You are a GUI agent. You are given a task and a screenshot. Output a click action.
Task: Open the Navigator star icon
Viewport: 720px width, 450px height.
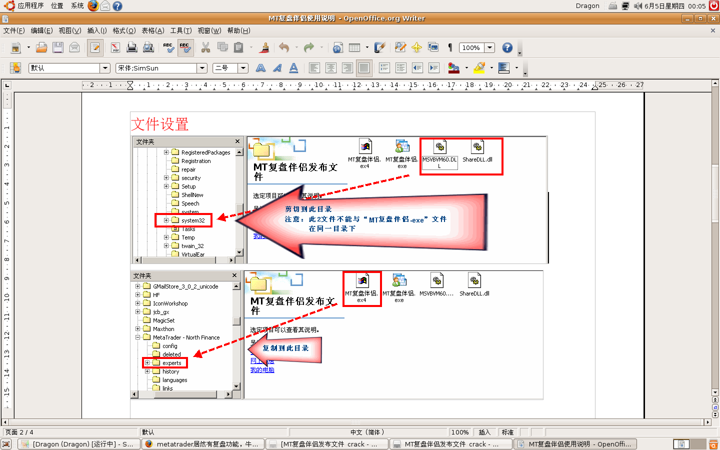click(416, 47)
